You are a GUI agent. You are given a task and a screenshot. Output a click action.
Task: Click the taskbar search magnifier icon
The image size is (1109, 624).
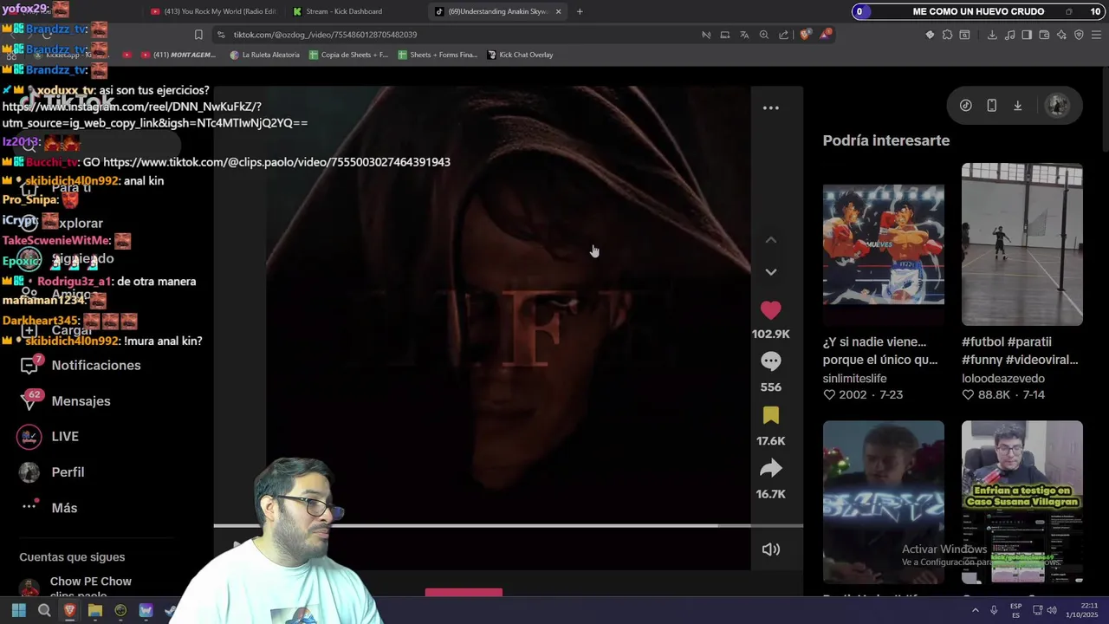point(44,610)
